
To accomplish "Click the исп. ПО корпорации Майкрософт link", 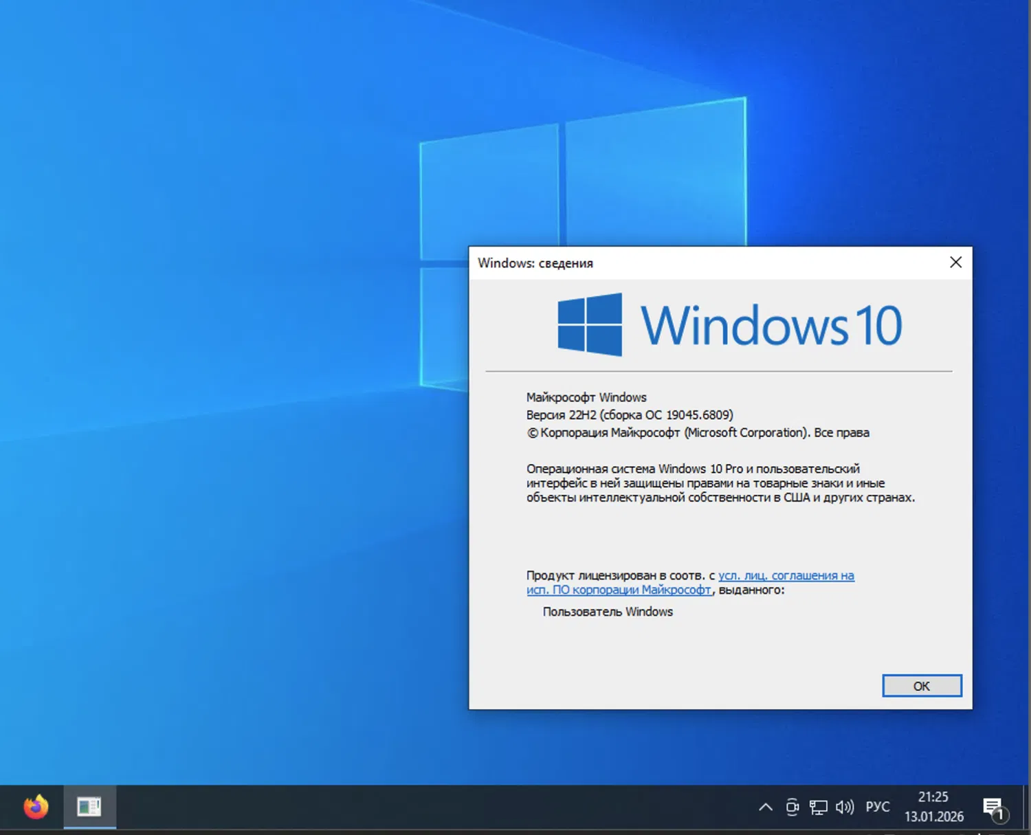I will [x=620, y=590].
